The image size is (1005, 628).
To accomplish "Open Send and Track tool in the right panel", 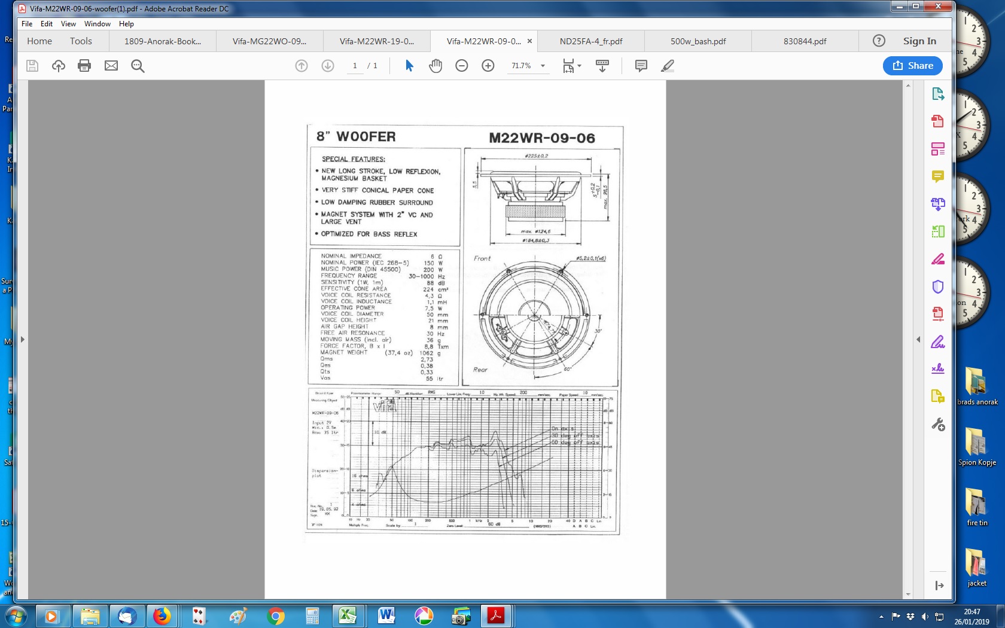I will [x=938, y=397].
